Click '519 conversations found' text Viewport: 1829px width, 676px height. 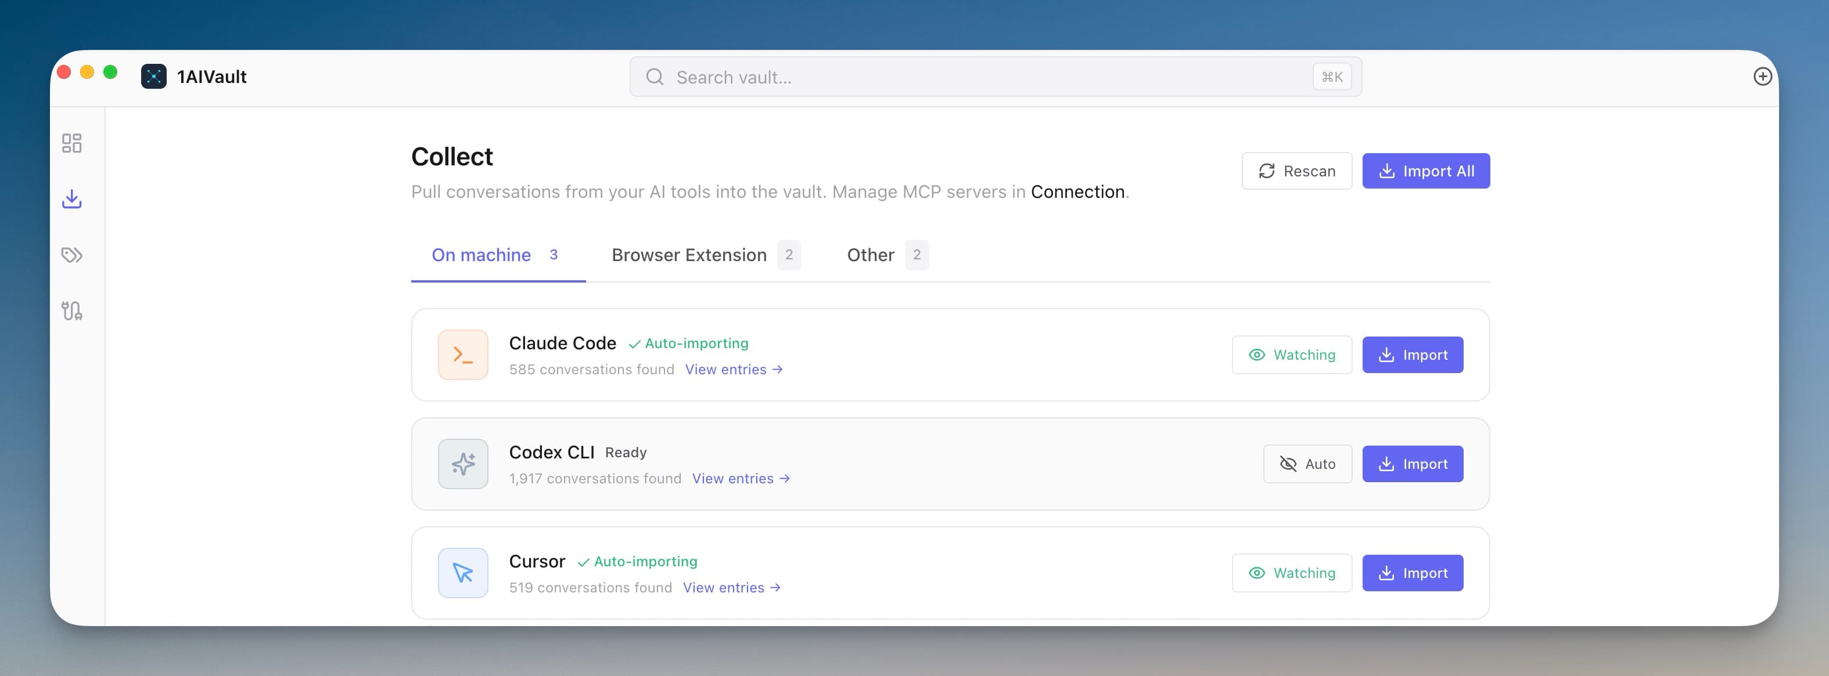(x=590, y=588)
